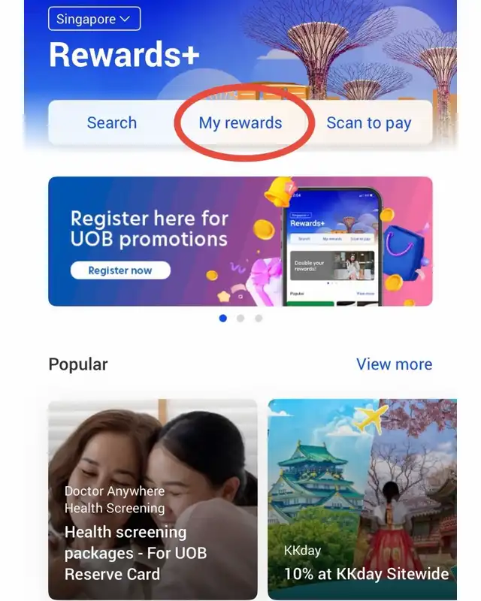Screen dimensions: 481x601
Task: Jump to the third carousel dot
Action: pos(259,318)
